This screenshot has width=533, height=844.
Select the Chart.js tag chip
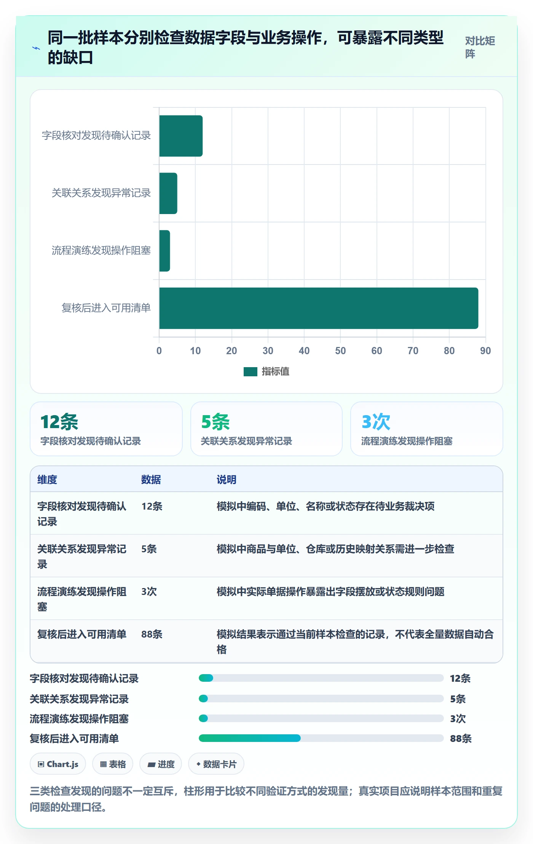(x=58, y=764)
